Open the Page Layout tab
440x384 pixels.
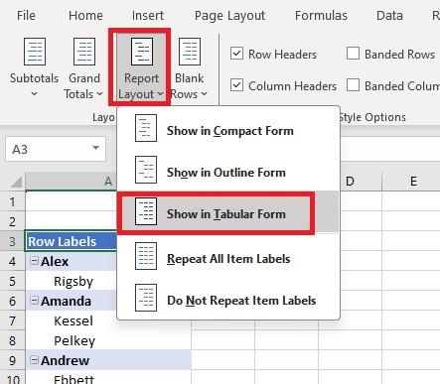point(229,15)
